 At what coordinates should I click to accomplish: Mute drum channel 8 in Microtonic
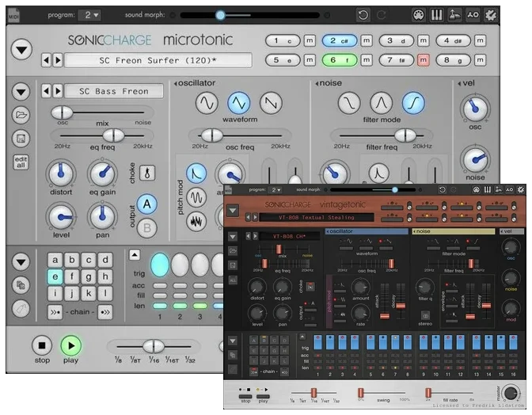tap(480, 60)
